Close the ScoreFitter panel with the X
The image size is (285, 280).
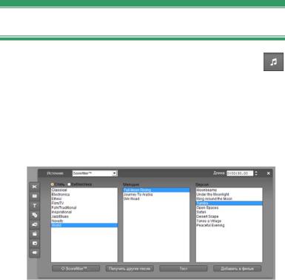pos(269,173)
